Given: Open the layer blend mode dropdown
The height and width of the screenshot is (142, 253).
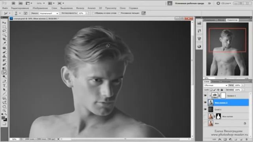Looking at the screenshot, I should coord(215,85).
